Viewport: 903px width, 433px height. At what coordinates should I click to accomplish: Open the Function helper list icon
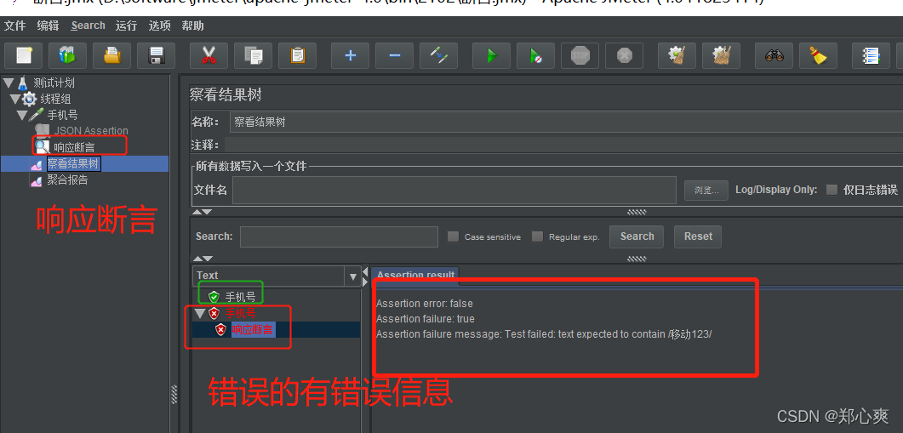coord(870,55)
